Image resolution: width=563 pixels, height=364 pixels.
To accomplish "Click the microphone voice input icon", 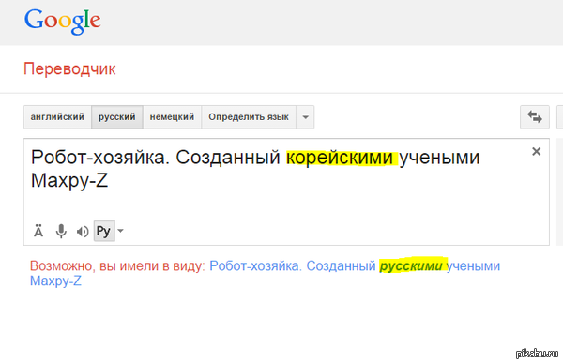I will click(x=61, y=231).
